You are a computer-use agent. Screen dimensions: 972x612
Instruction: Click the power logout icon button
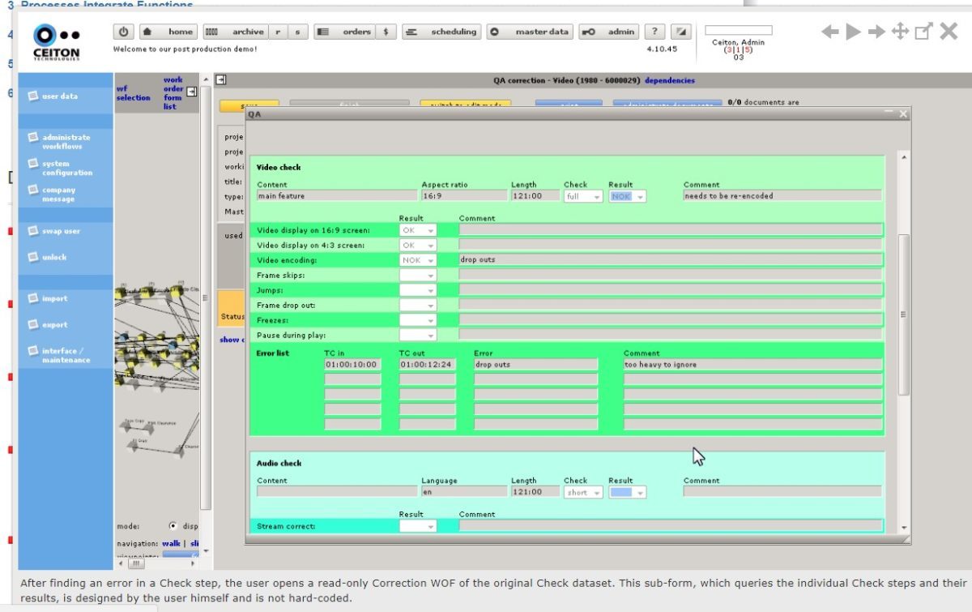click(123, 32)
